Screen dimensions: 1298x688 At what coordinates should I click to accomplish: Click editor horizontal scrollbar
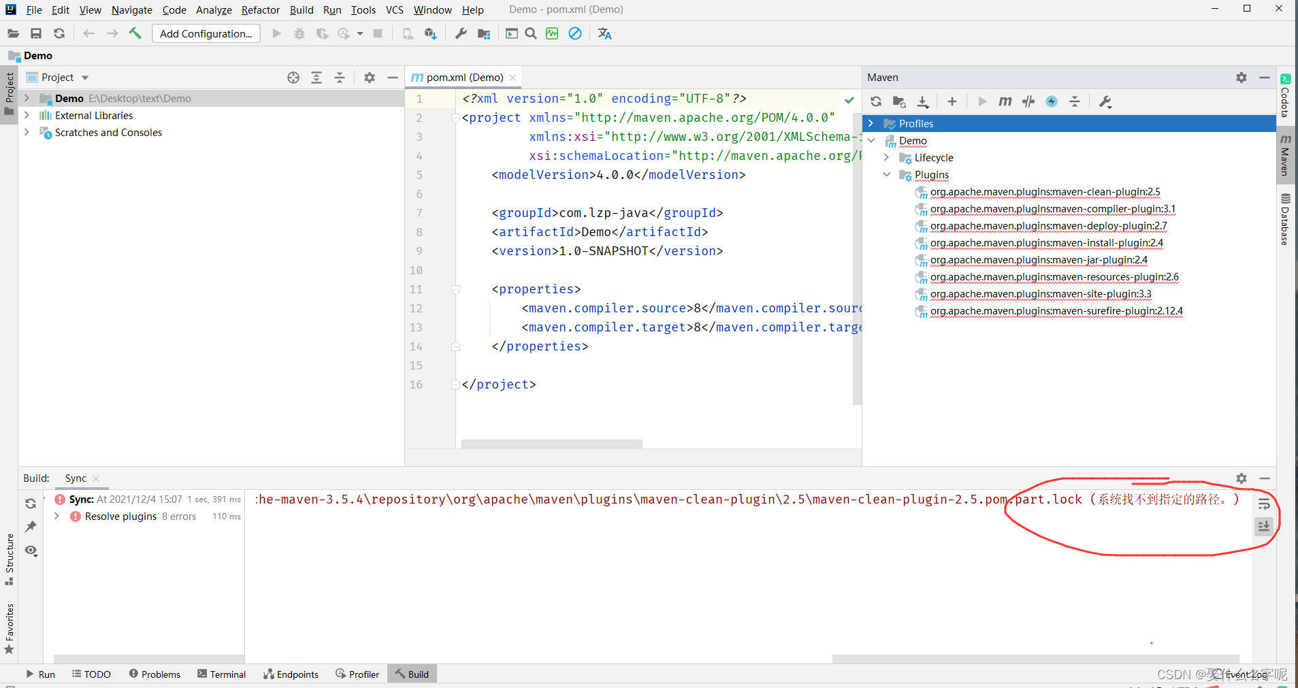[x=551, y=444]
